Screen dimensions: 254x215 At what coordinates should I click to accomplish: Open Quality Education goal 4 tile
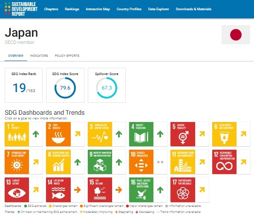point(148,134)
